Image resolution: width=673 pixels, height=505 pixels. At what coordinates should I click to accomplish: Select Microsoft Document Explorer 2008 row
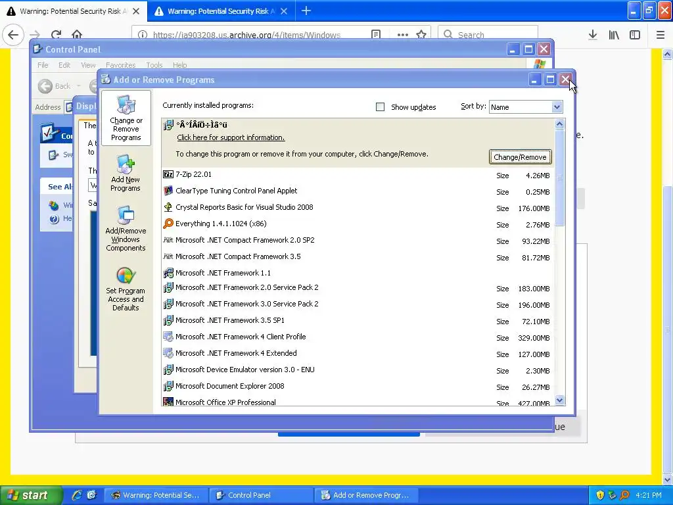coord(358,386)
